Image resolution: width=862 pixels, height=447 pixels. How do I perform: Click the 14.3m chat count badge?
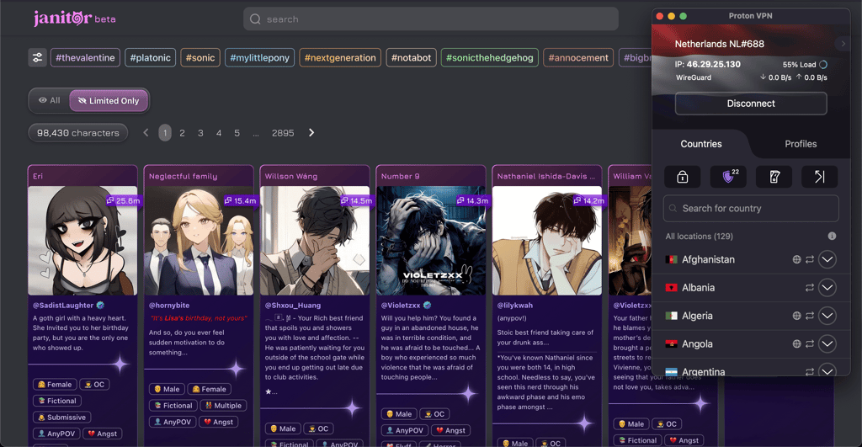click(x=473, y=200)
